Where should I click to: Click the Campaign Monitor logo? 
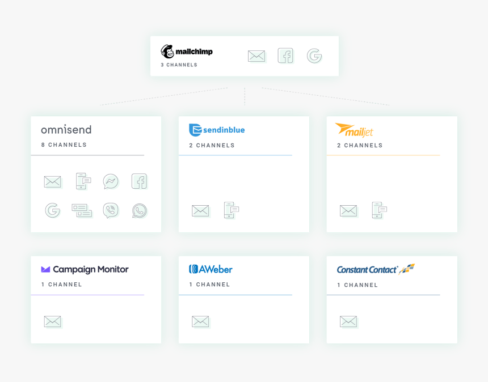85,269
